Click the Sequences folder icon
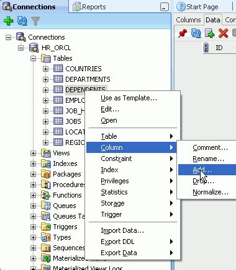 [46, 248]
